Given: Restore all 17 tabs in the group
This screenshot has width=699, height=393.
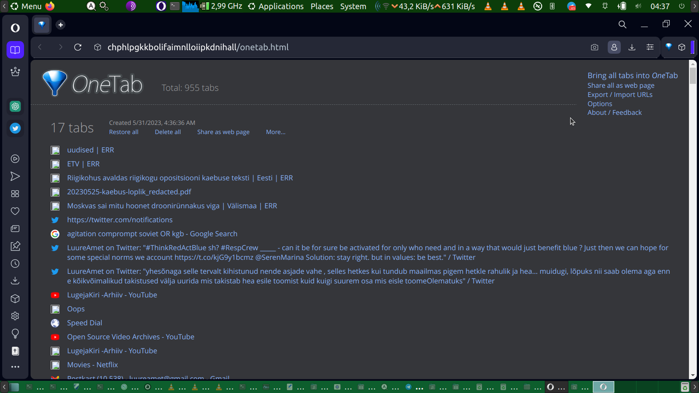Looking at the screenshot, I should (x=124, y=132).
